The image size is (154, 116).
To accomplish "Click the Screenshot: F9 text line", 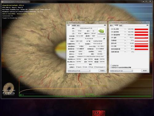I will point(7,16).
